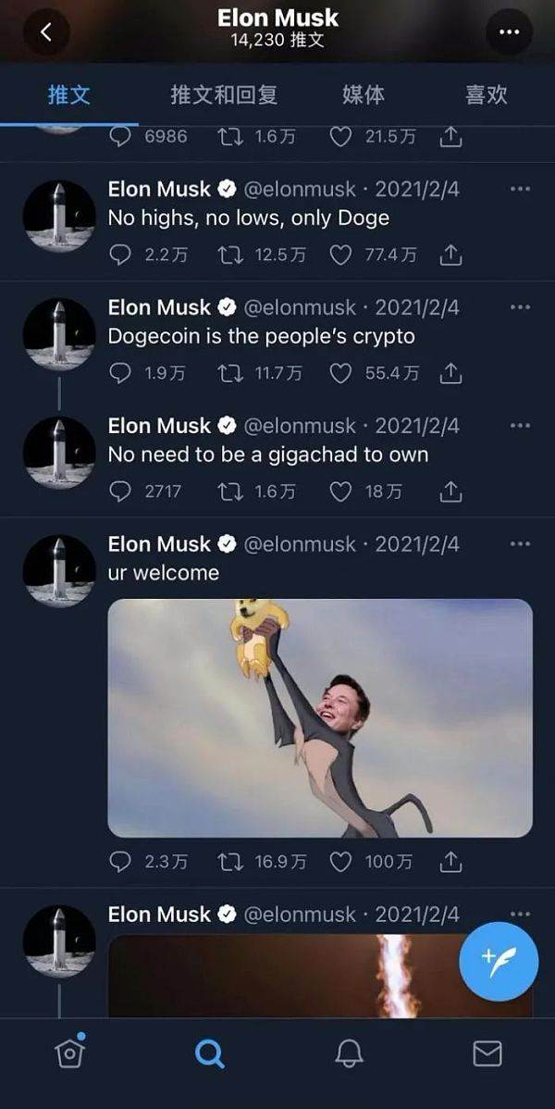This screenshot has width=555, height=1109.
Task: Like the "No highs, no lows, only Doge" tweet
Action: [x=340, y=255]
